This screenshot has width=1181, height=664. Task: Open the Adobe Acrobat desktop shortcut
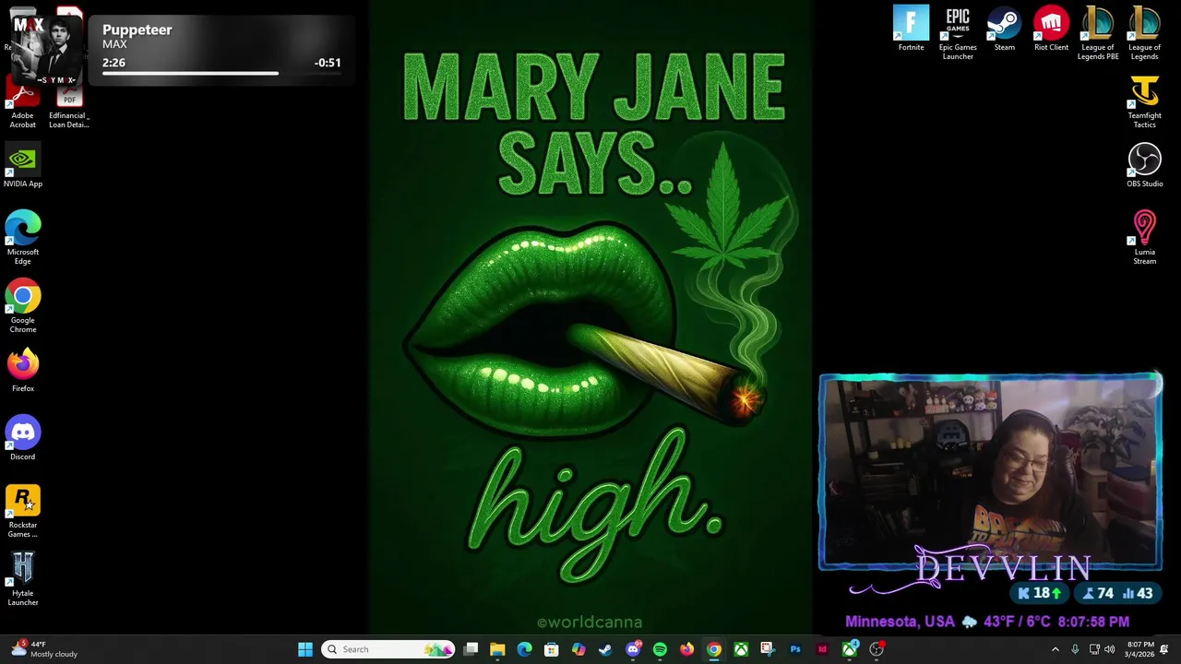tap(22, 101)
